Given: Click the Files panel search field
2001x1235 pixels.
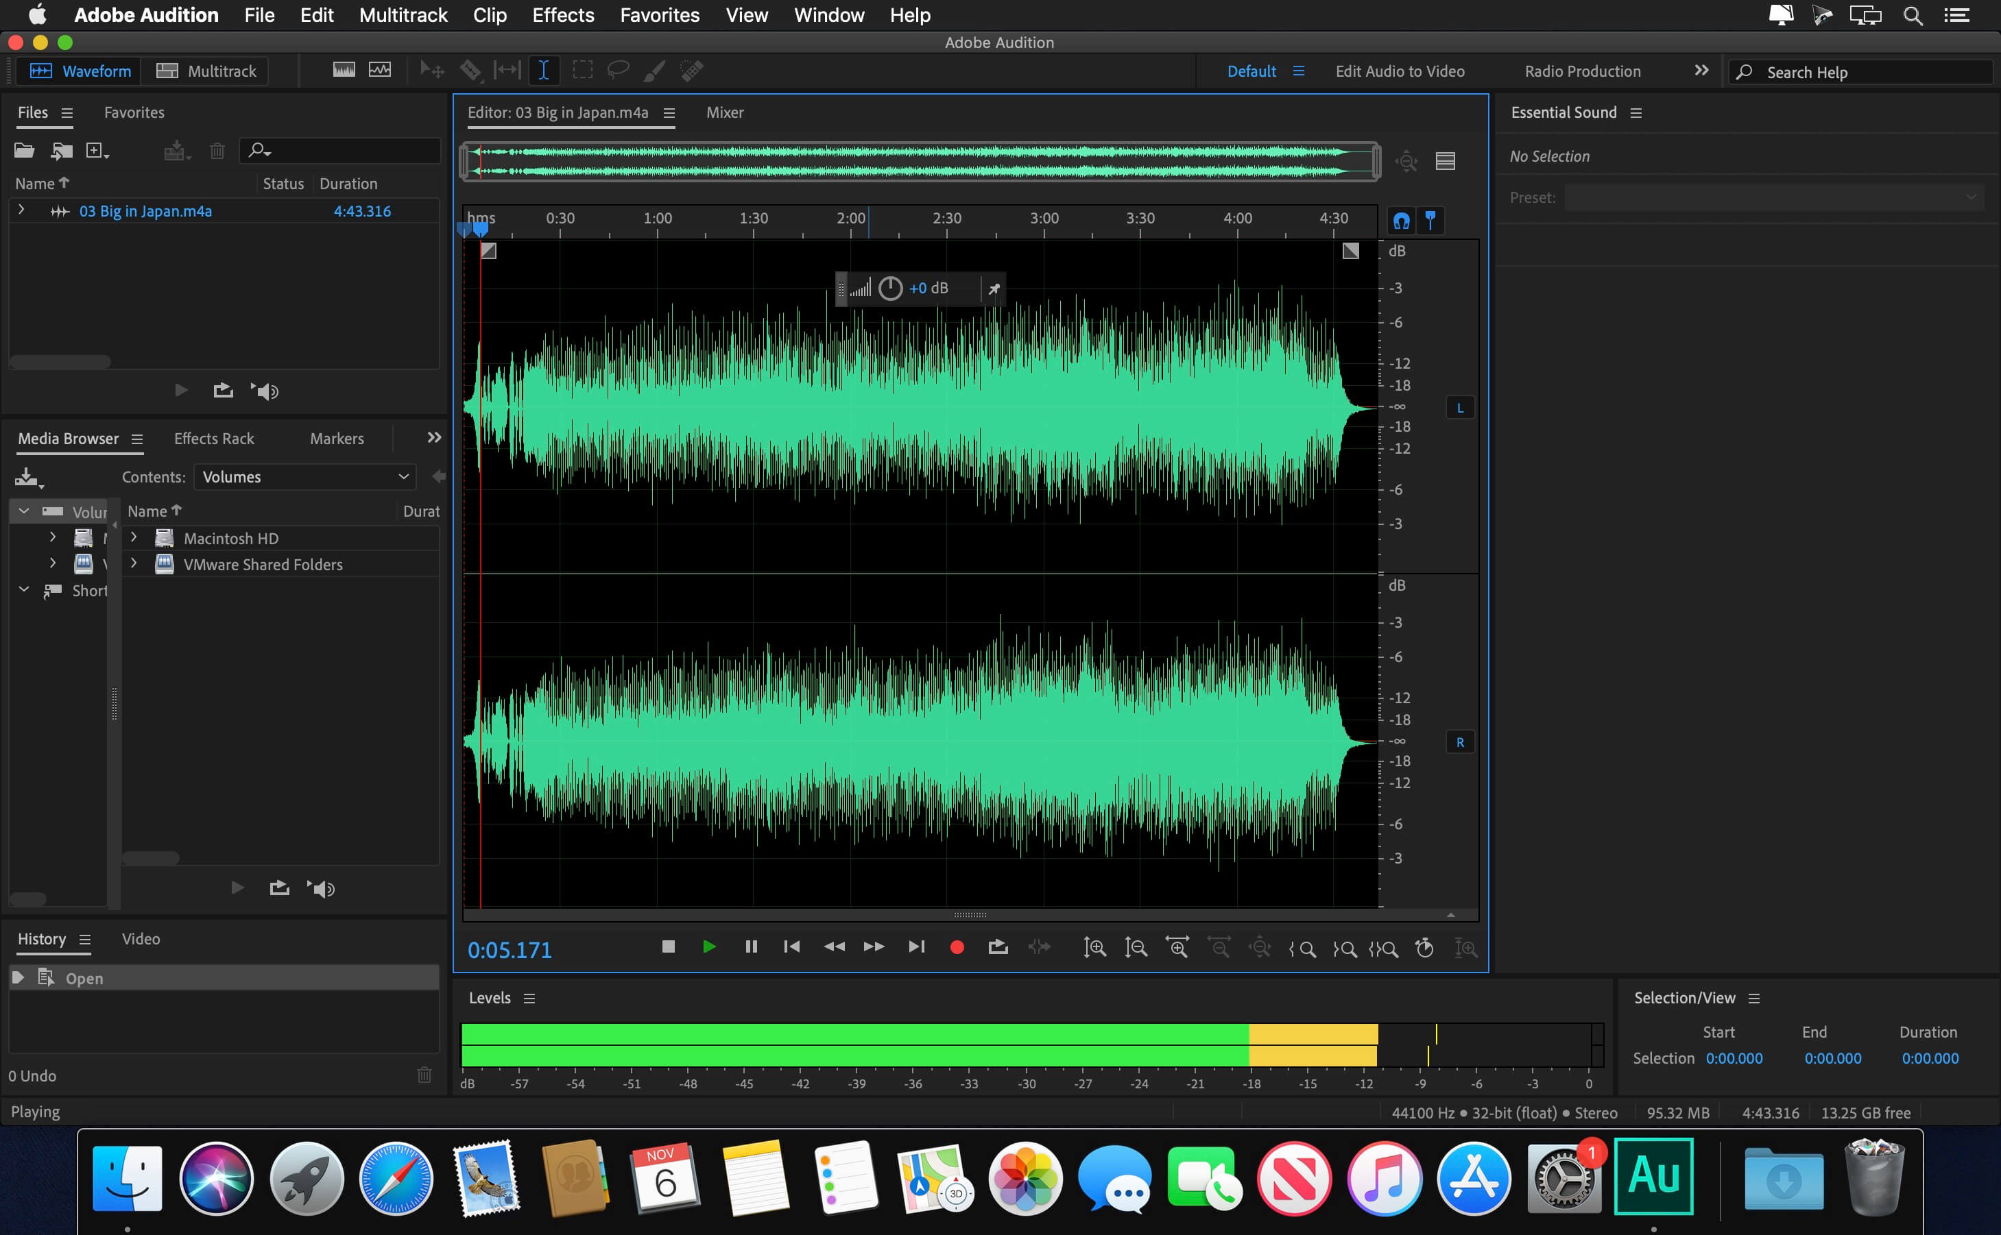Looking at the screenshot, I should 340,150.
